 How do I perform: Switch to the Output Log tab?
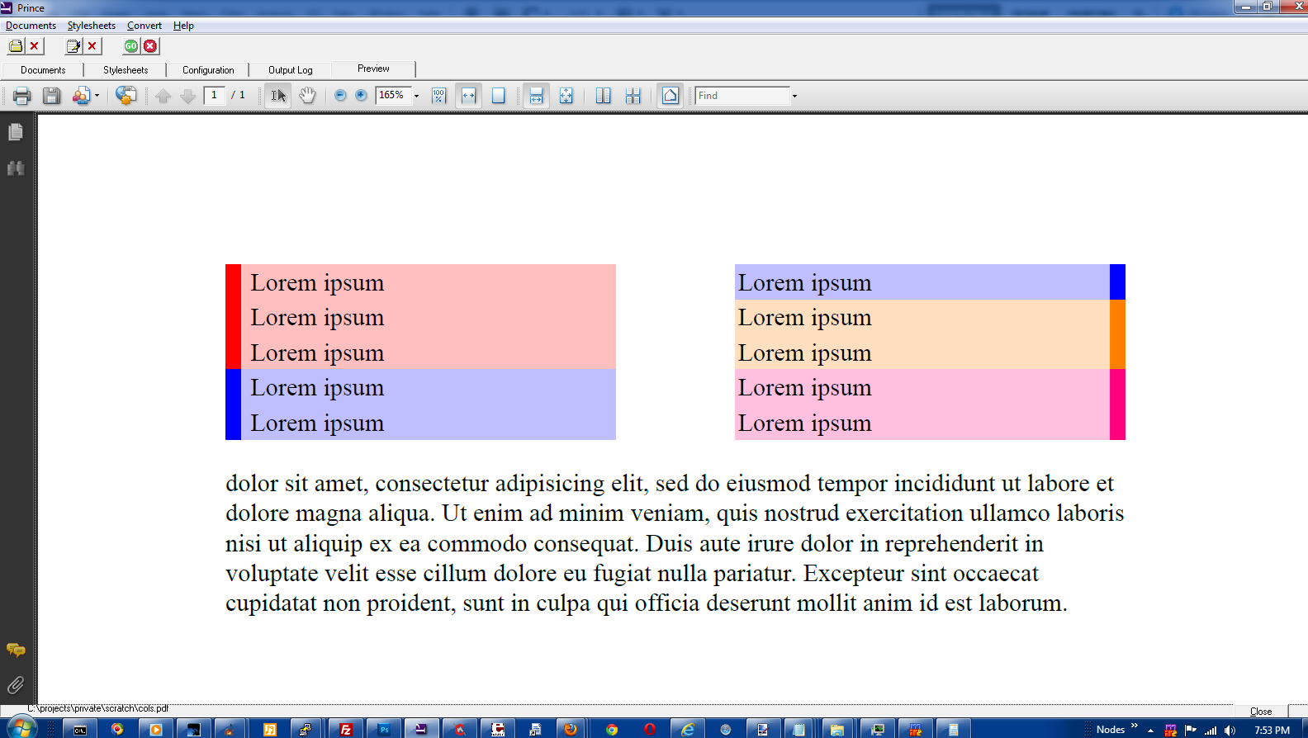click(290, 70)
